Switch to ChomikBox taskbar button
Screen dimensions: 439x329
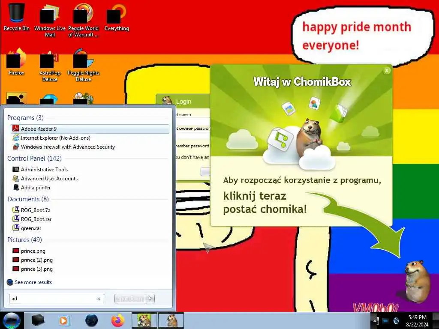tap(144, 320)
